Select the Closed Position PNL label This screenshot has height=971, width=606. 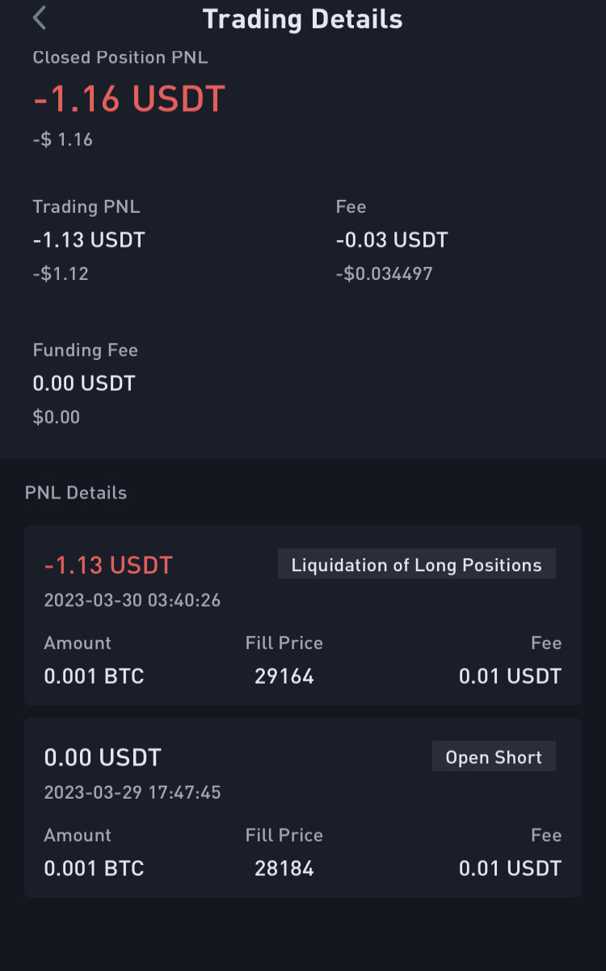[120, 57]
